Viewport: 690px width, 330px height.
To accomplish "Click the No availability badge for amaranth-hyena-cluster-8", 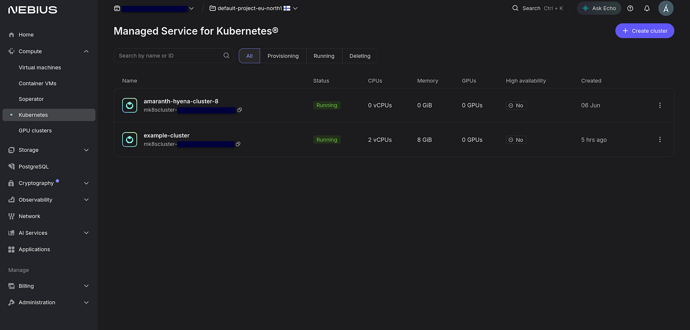I will pyautogui.click(x=516, y=105).
